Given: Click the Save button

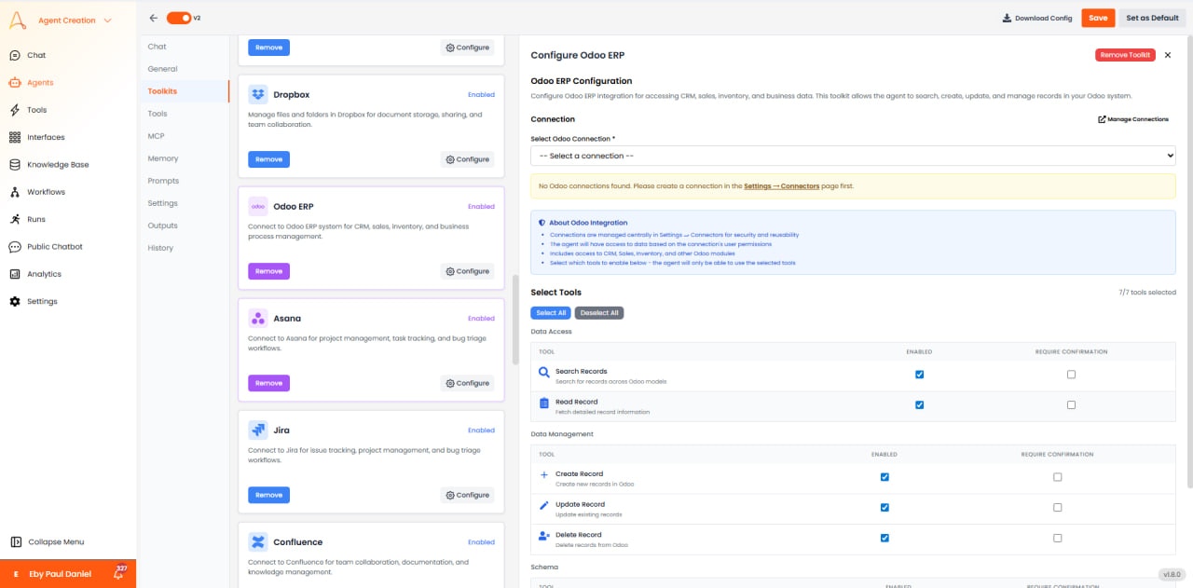Looking at the screenshot, I should tap(1098, 18).
